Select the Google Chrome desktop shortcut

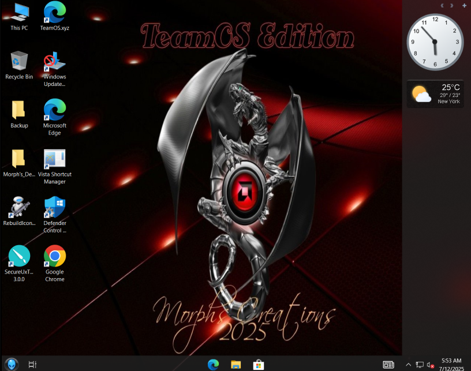tap(55, 264)
